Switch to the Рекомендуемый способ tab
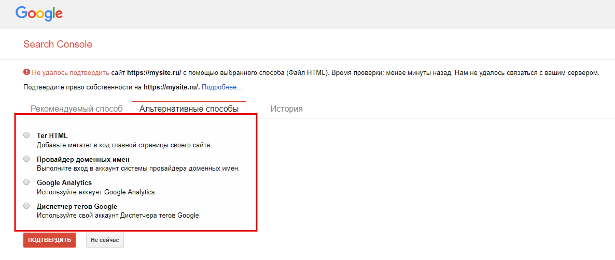This screenshot has width=615, height=260. 77,109
